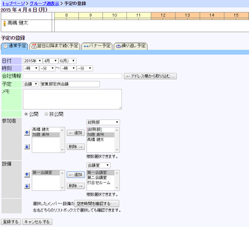Click the equipment 追加 button

76,175
